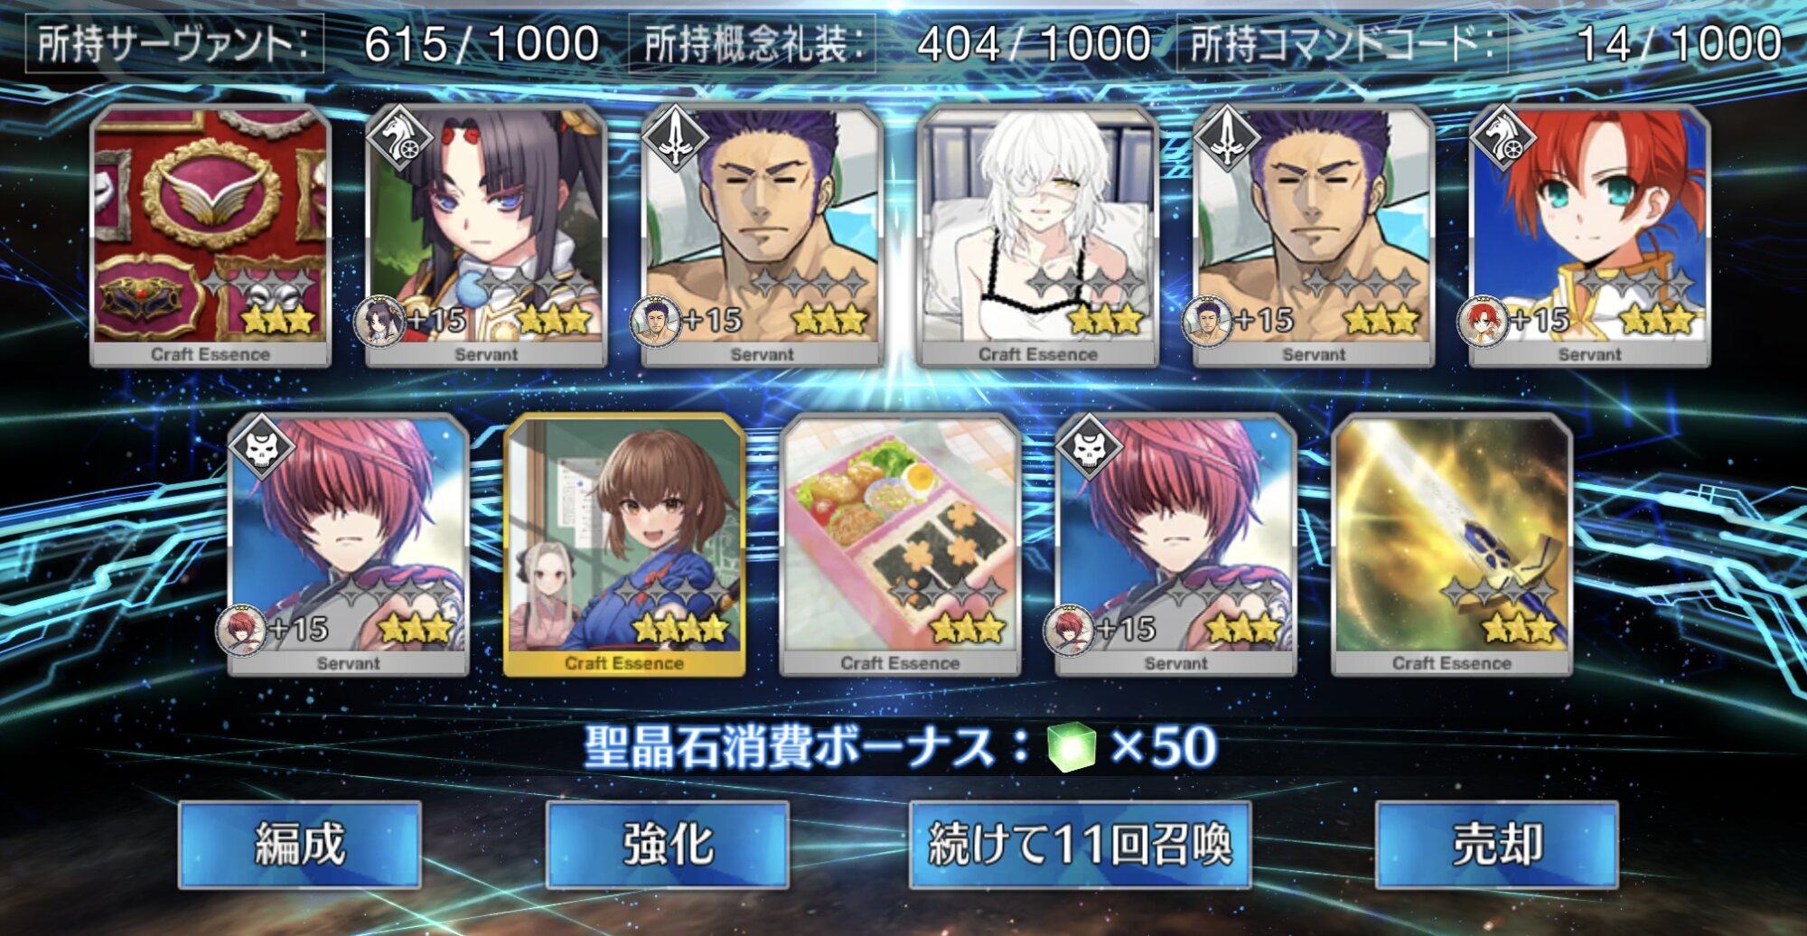Select the gold-framed 4-star Craft Essence card

tap(624, 546)
